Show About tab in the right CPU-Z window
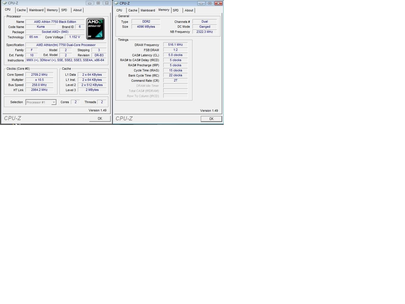 (x=189, y=10)
